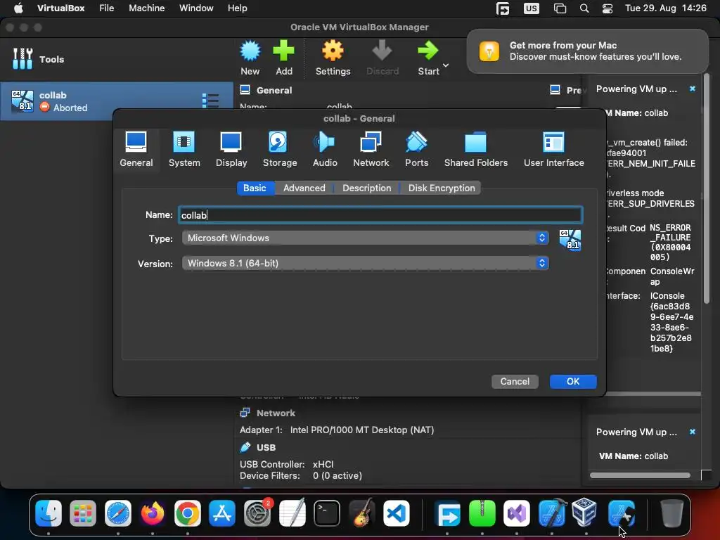720x540 pixels.
Task: Click Windows 8.1 OS type icon
Action: pyautogui.click(x=570, y=240)
